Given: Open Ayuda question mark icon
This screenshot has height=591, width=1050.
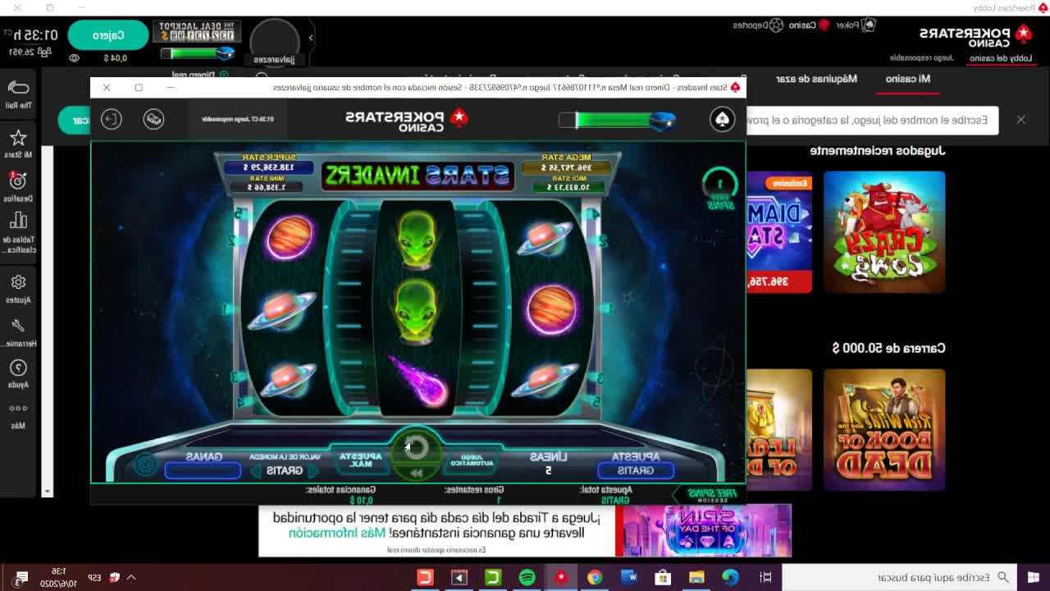Looking at the screenshot, I should (18, 368).
